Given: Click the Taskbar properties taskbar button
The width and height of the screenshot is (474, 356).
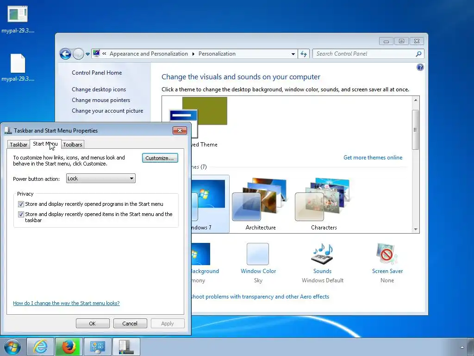Looking at the screenshot, I should pyautogui.click(x=126, y=347).
